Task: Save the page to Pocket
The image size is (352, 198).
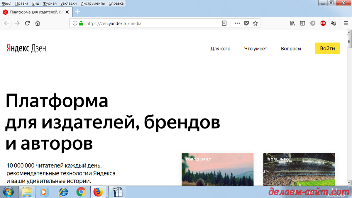Action: point(246,23)
